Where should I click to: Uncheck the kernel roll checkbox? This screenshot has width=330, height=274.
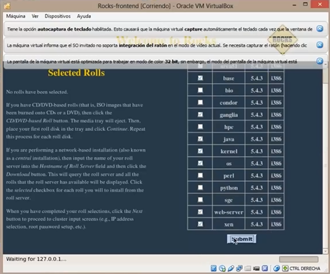pos(200,151)
